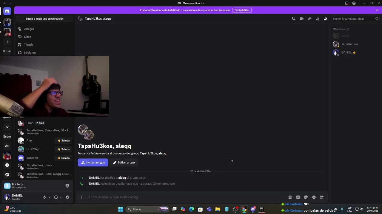The width and height of the screenshot is (382, 214).
Task: Open the emoji picker
Action: point(314,197)
